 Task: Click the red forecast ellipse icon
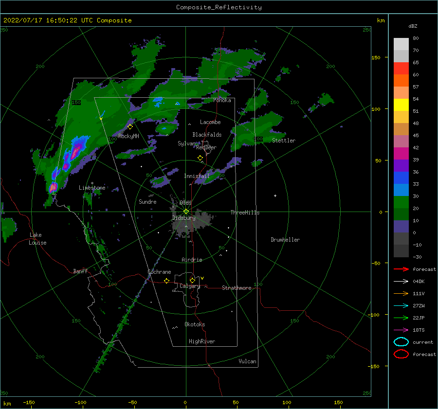click(401, 354)
